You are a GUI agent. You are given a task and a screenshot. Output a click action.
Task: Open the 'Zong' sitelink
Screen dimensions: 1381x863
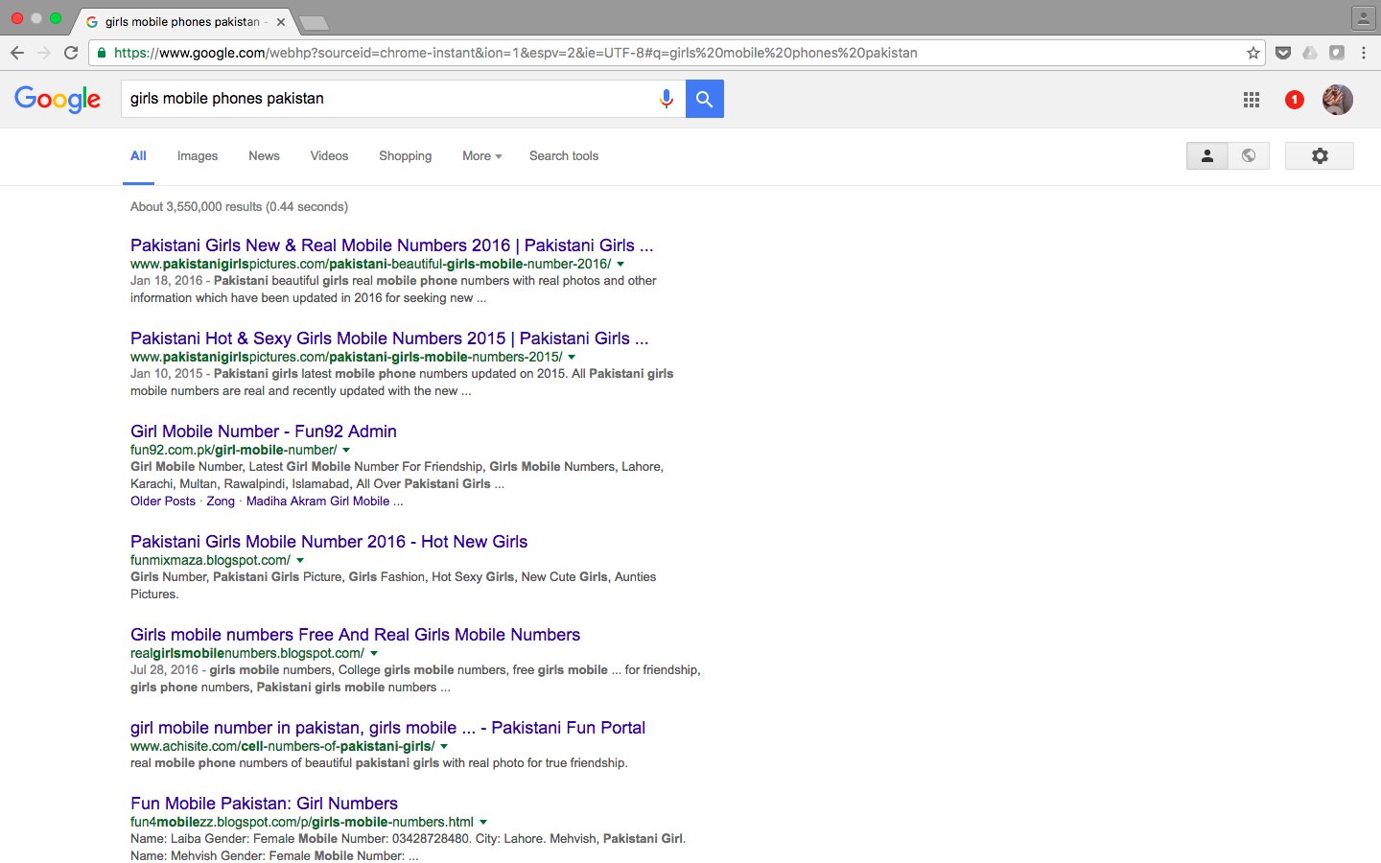pos(221,501)
